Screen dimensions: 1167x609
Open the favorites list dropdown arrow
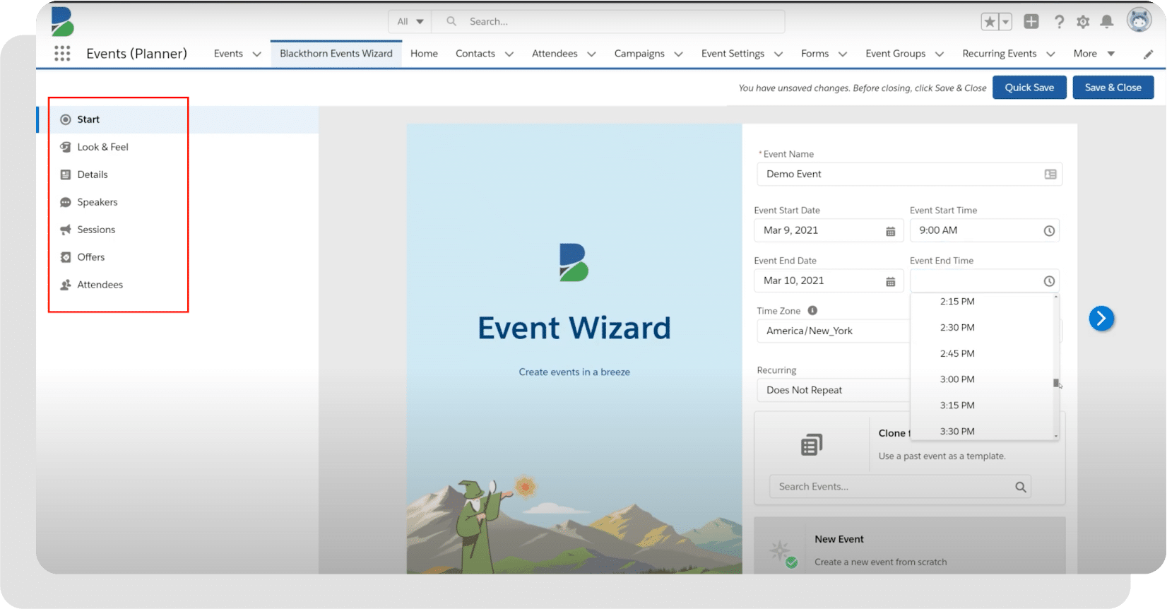1005,22
